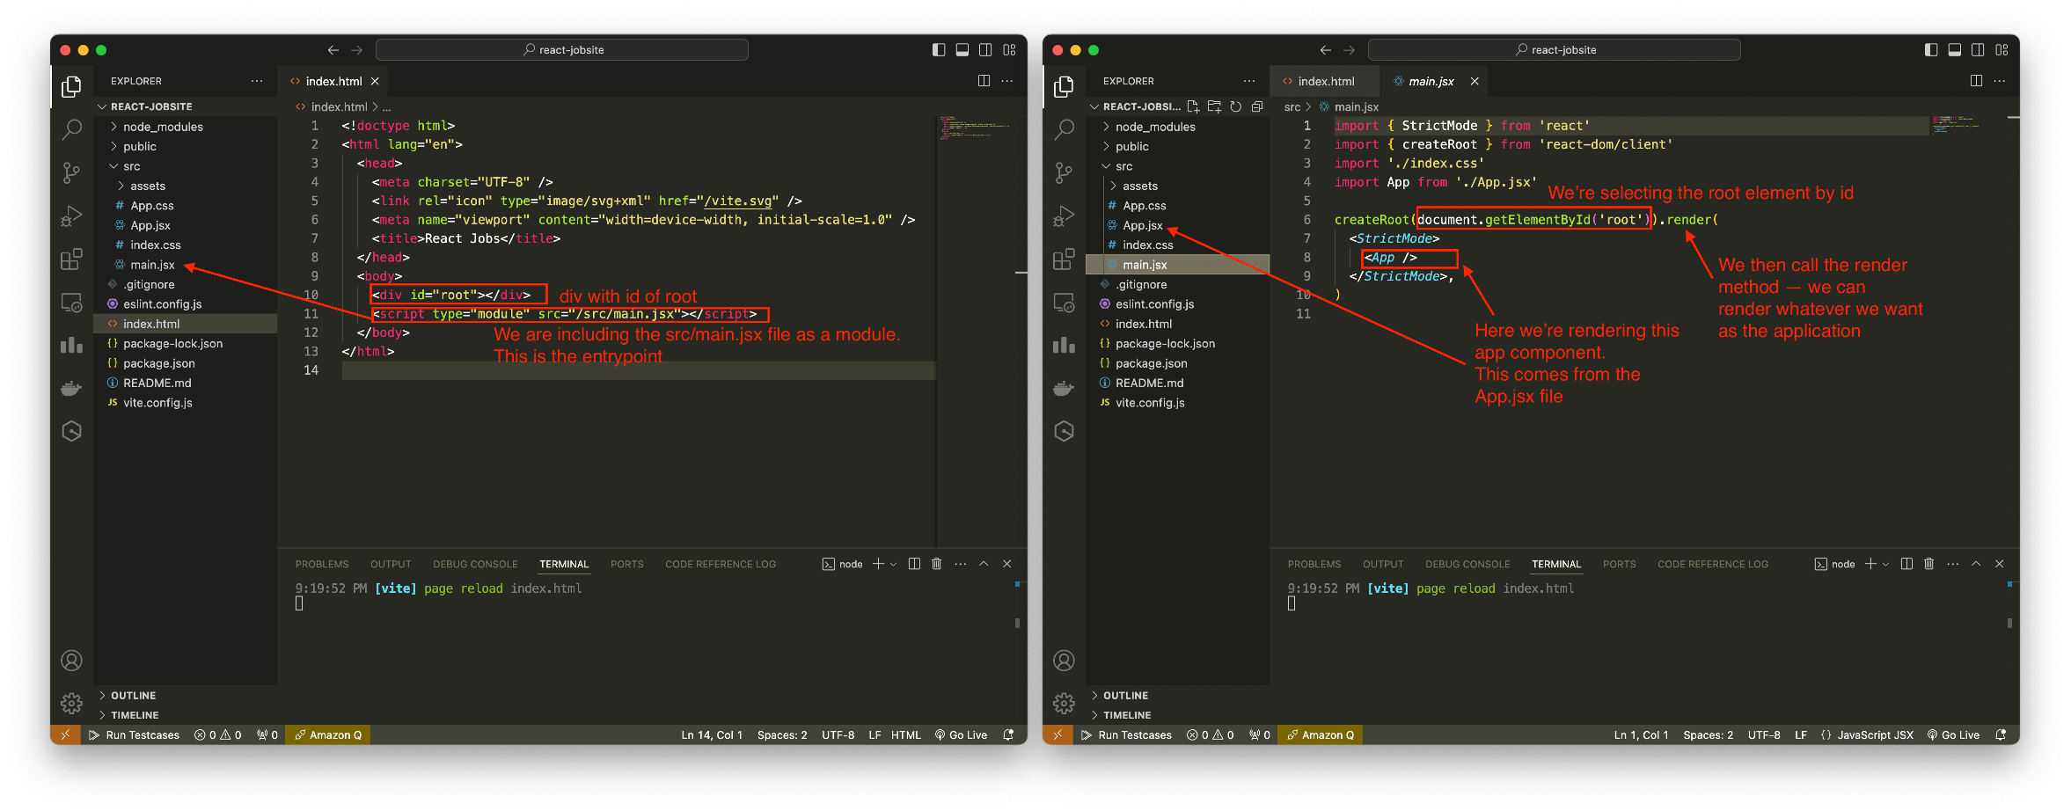Click New File icon in right window explorer
This screenshot has width=2071, height=811.
[1193, 106]
